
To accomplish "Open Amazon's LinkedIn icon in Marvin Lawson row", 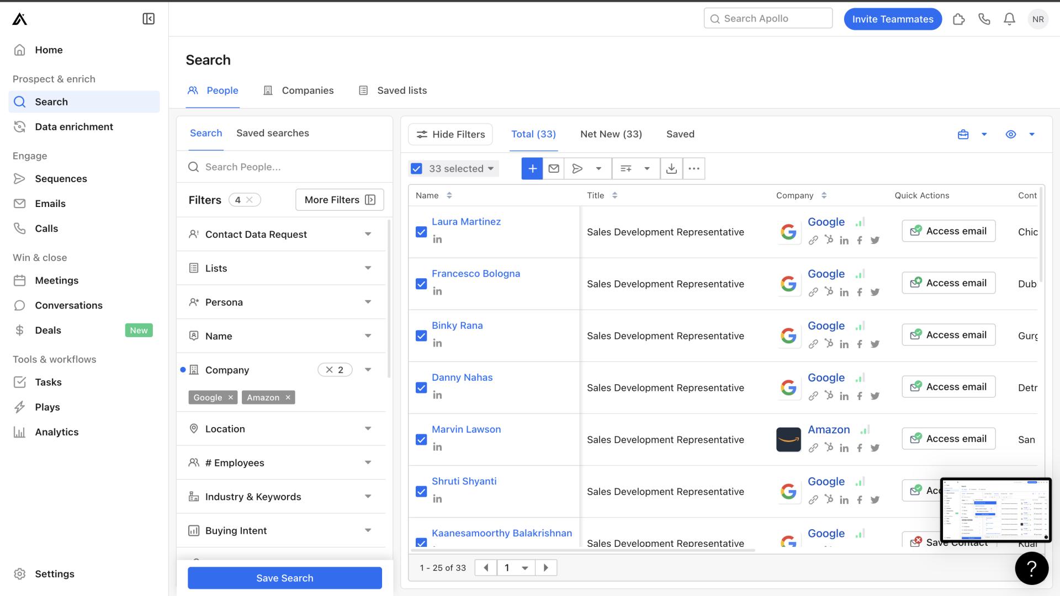I will [844, 448].
